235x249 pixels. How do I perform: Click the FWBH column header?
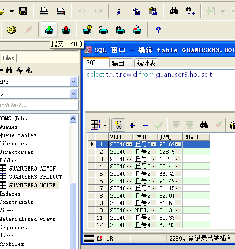[146, 137]
